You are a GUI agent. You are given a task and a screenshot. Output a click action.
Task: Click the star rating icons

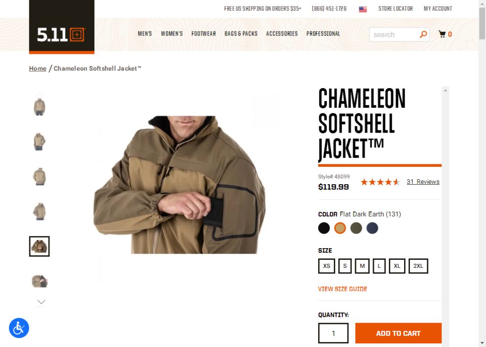point(380,182)
